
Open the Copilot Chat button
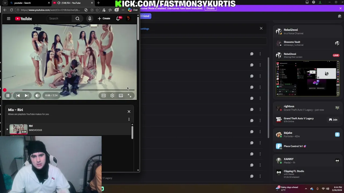(133, 10)
